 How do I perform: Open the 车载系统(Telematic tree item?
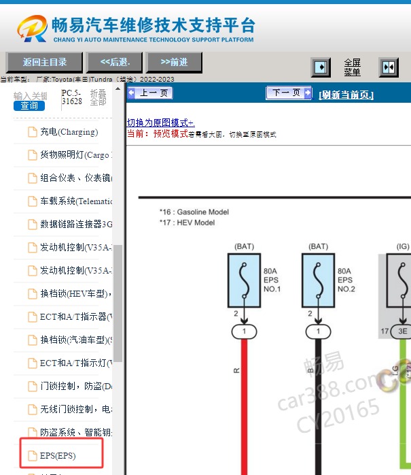click(75, 201)
